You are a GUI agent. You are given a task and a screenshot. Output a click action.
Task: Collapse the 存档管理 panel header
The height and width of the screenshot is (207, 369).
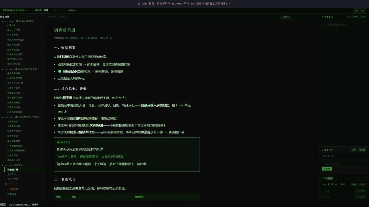(x=327, y=179)
